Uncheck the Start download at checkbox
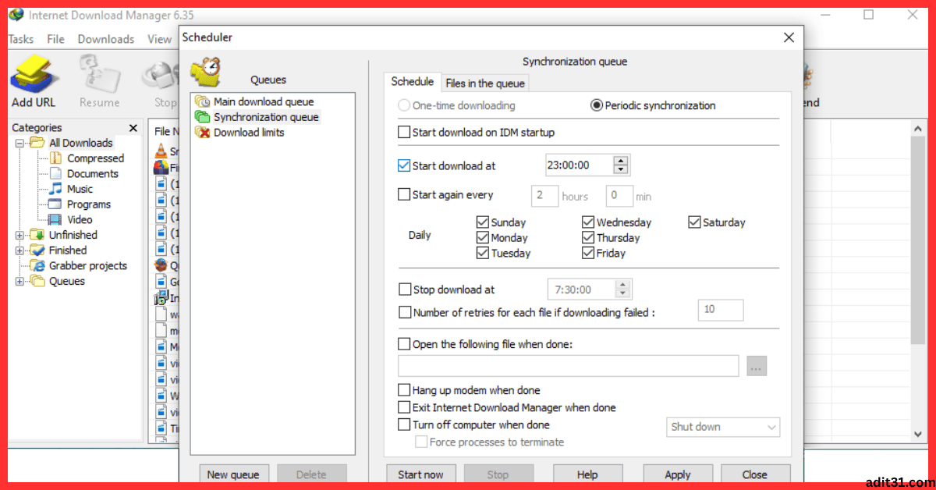 click(404, 165)
